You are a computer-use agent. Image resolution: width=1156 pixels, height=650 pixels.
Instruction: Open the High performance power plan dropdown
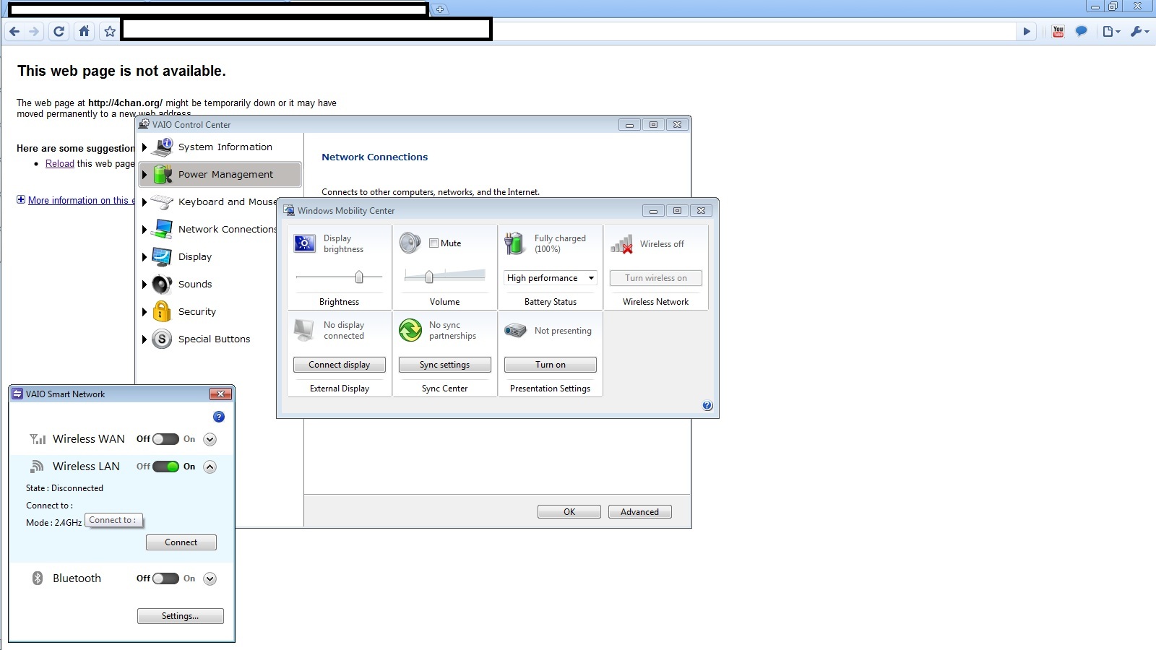click(x=551, y=278)
